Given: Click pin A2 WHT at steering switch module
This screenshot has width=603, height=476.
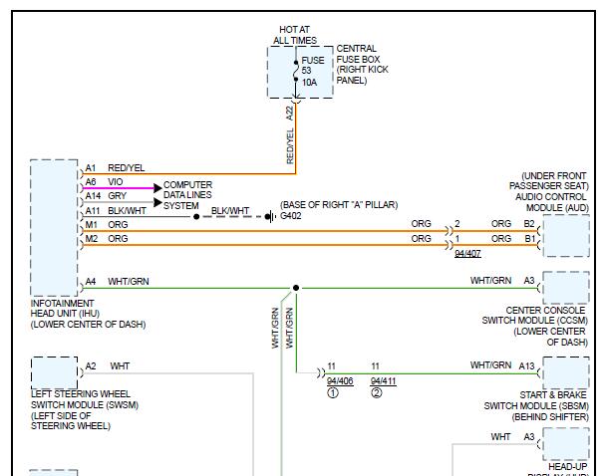Looking at the screenshot, I should pos(108,365).
